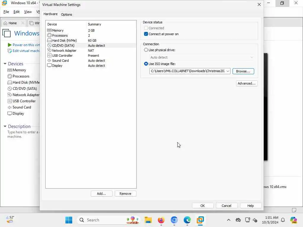Select the Processors chip icon in hardware list
The width and height of the screenshot is (303, 227).
point(49,35)
